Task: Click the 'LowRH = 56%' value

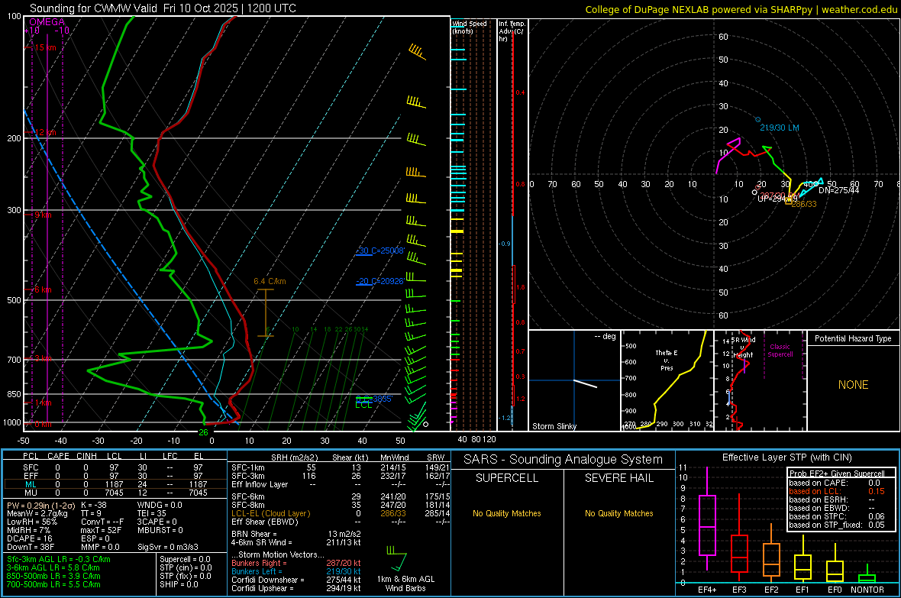Action: pos(32,522)
